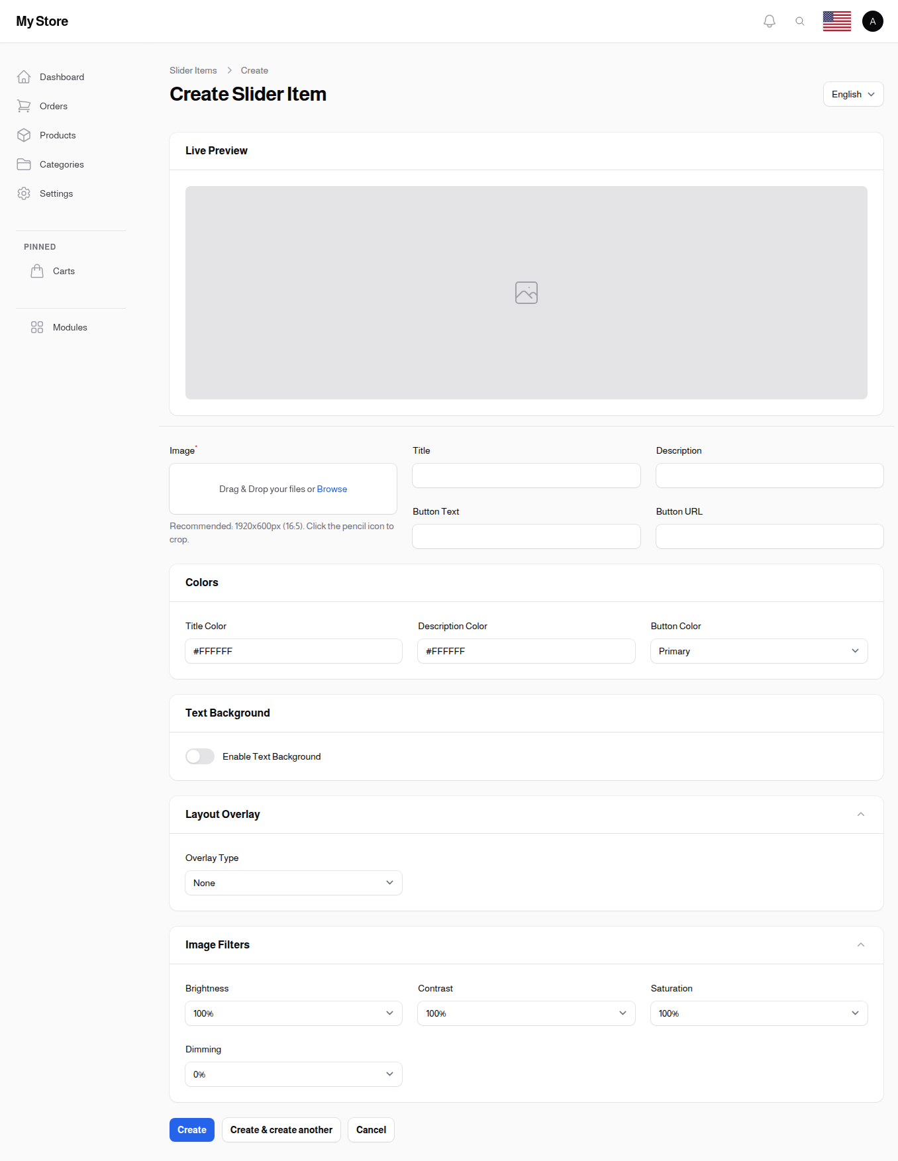Screen dimensions: 898x1161
Task: Focus the Title input field
Action: 526,476
